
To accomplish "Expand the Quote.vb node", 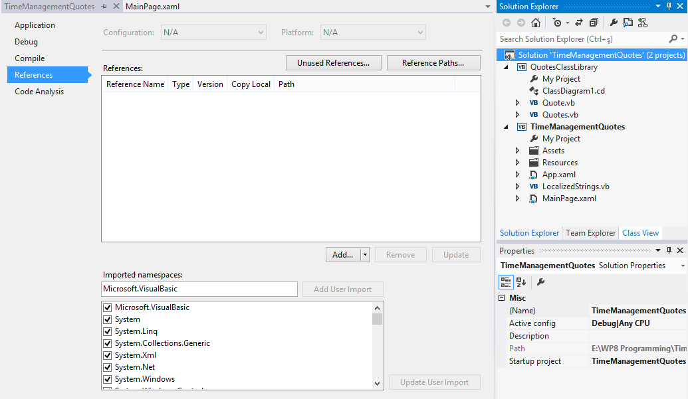I will pos(517,103).
